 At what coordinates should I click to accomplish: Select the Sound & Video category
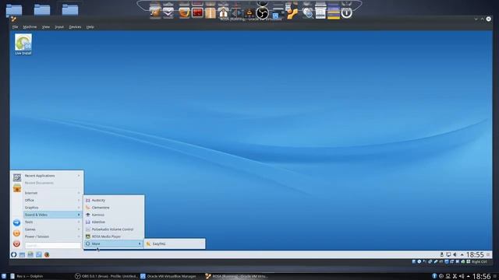click(x=52, y=215)
